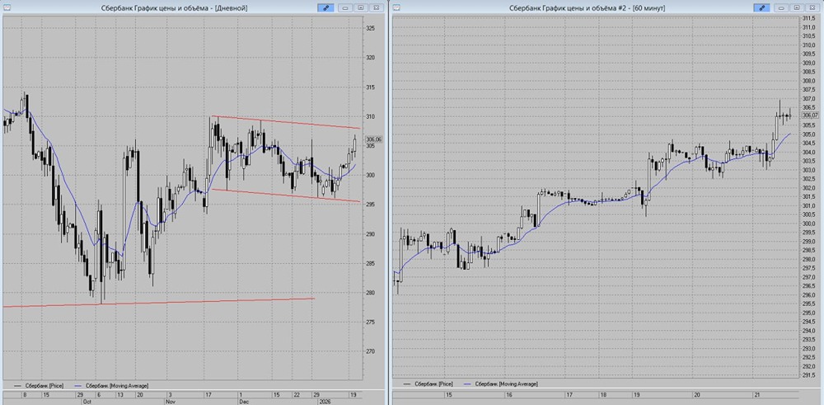
Task: Click the 'Nov' month label on the Дневной time axis
Action: tap(171, 401)
